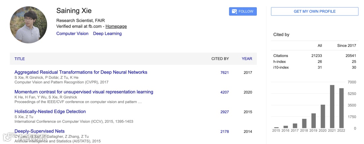
Task: Click the 2022 bar in citations chart
Action: [x=341, y=108]
